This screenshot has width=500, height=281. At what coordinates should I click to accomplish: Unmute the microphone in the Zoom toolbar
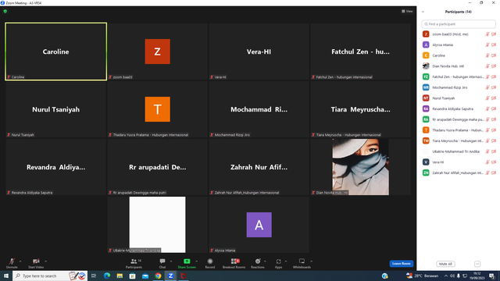point(12,263)
